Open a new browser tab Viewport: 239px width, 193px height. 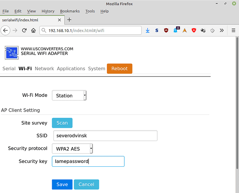(x=69, y=20)
